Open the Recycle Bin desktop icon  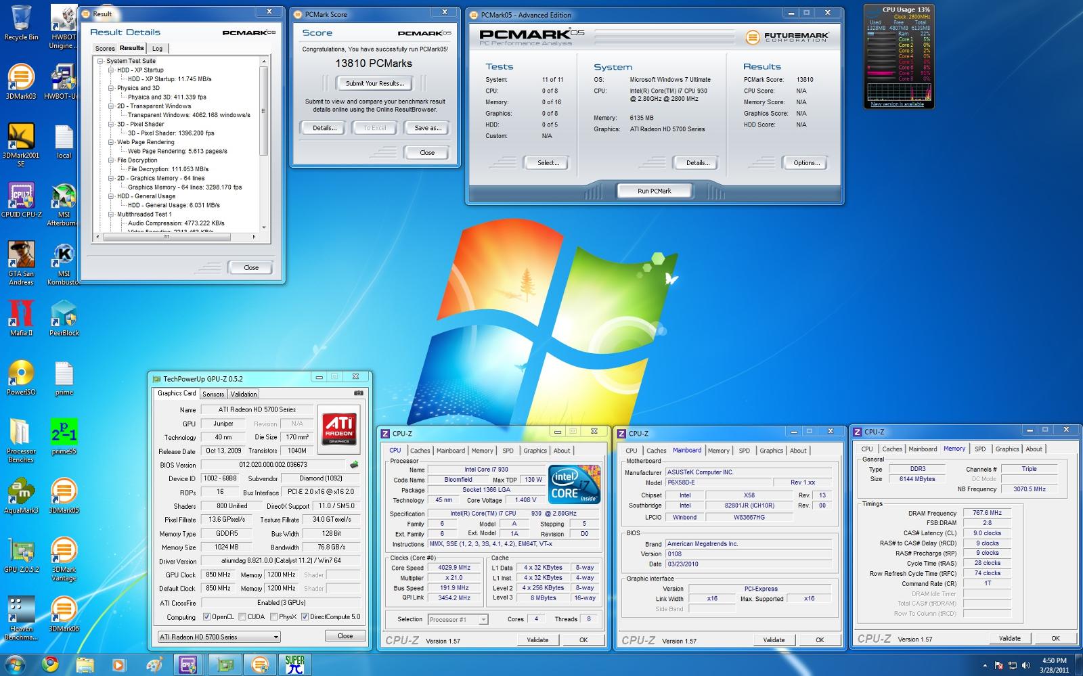(21, 23)
